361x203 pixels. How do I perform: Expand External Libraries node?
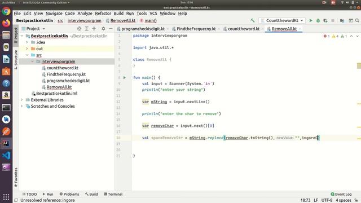click(22, 100)
